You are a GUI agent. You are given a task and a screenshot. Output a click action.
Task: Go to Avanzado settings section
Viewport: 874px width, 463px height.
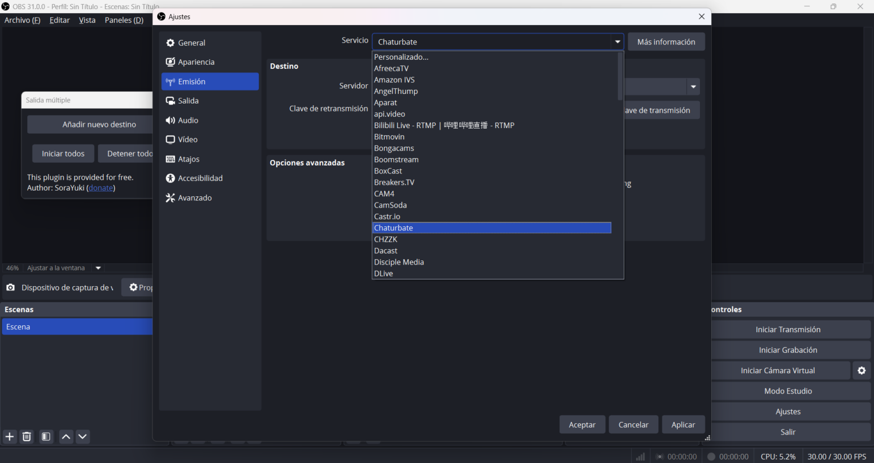pos(195,198)
